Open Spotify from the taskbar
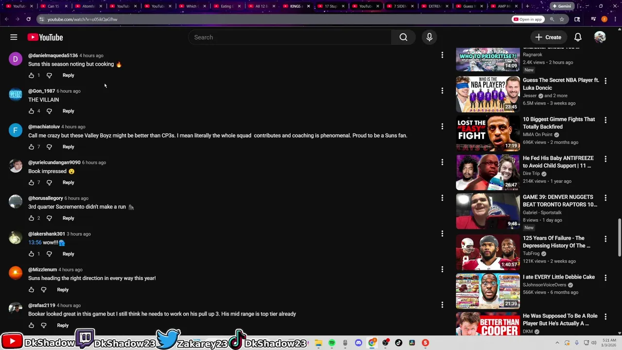This screenshot has height=350, width=622. (332, 343)
